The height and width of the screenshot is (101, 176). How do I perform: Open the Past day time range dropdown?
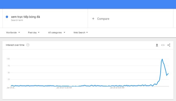point(34,33)
